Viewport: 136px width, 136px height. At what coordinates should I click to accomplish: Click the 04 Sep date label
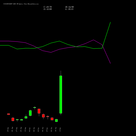pyautogui.click(x=43, y=129)
